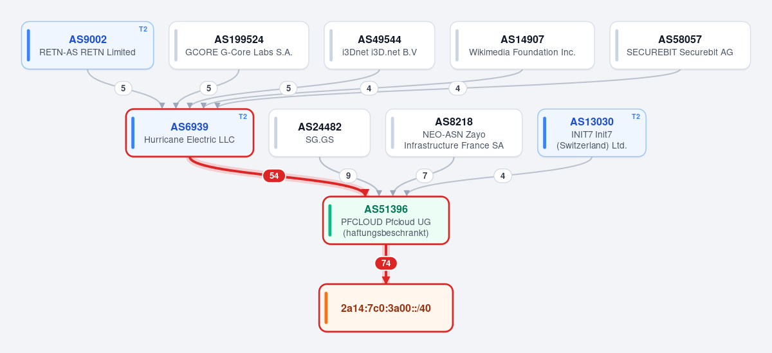
Task: Click the red 74 edge label
Action: [x=386, y=263]
